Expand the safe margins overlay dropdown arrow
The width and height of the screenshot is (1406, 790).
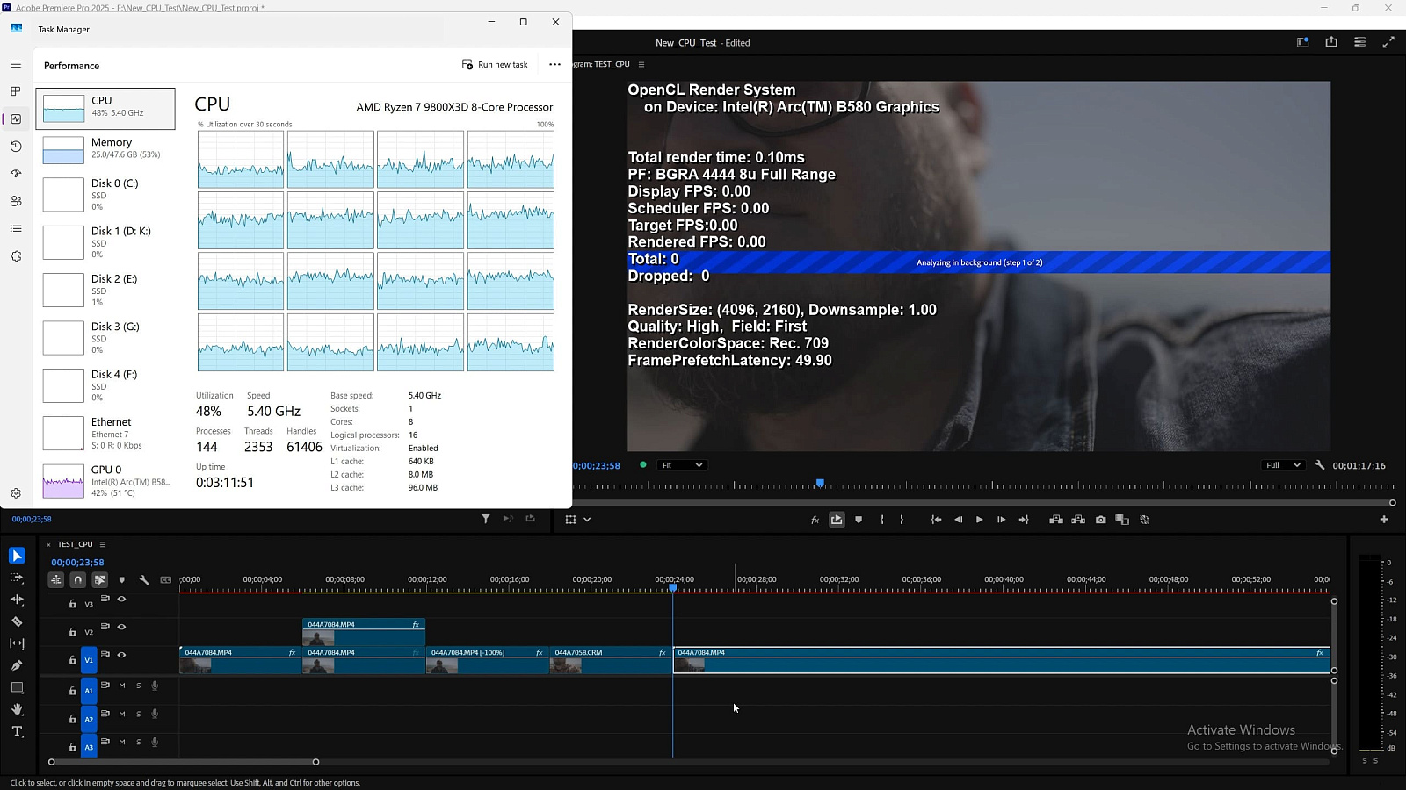[587, 520]
